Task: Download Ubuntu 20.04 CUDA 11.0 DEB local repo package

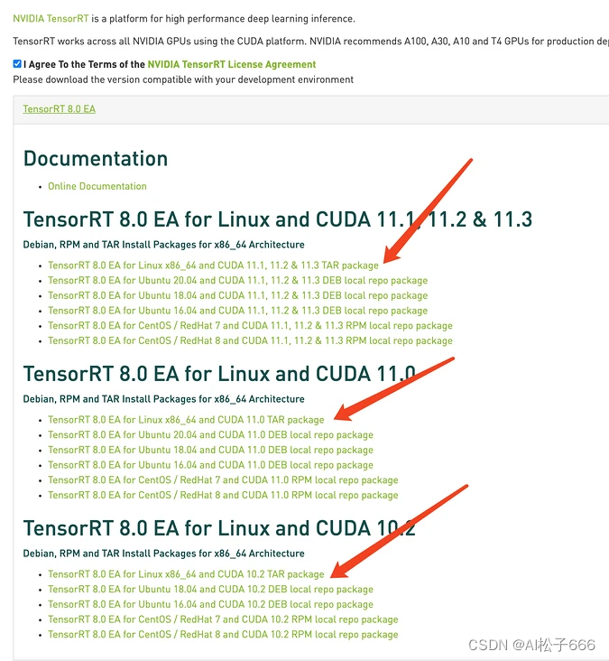Action: [210, 435]
